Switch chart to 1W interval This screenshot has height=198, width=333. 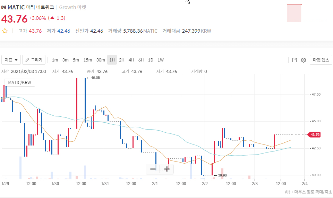[161, 60]
